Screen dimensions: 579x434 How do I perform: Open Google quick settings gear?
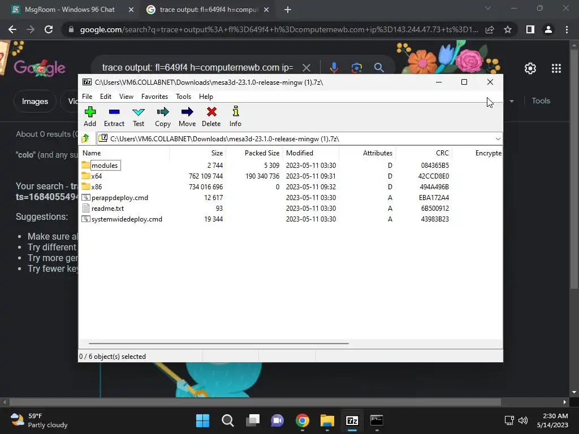[530, 68]
